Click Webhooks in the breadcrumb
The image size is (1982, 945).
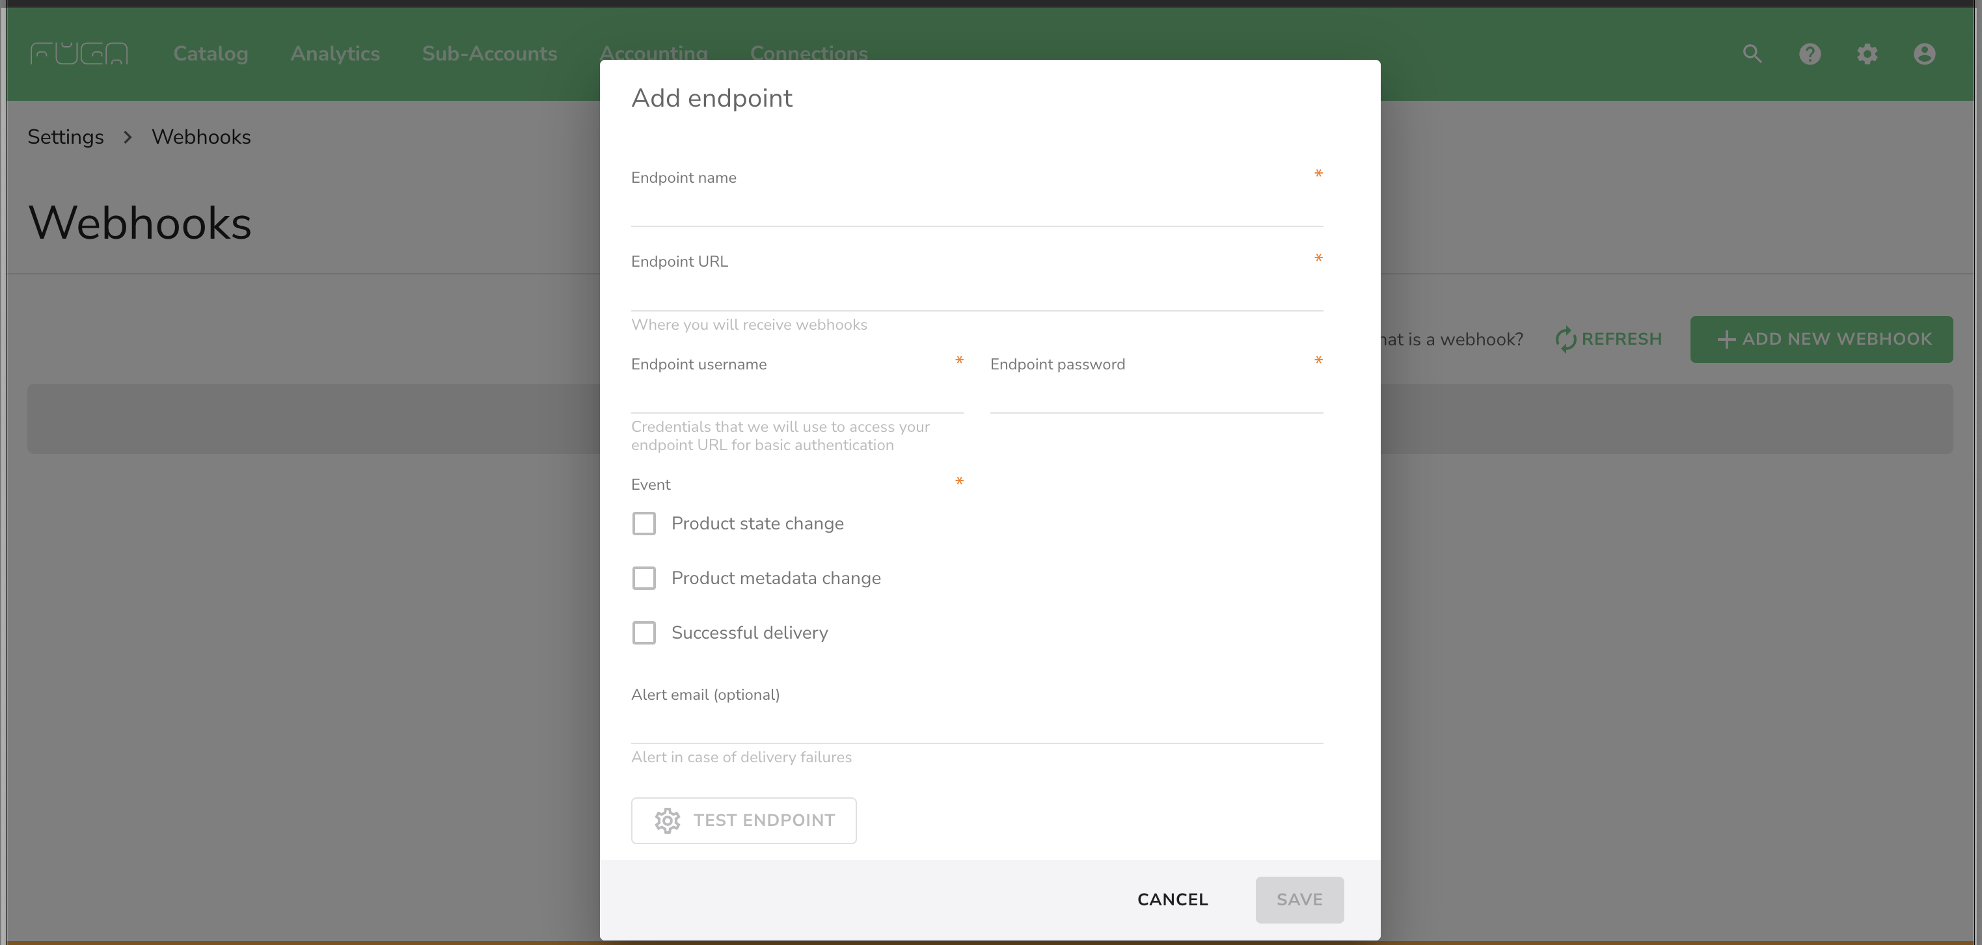[x=201, y=137]
